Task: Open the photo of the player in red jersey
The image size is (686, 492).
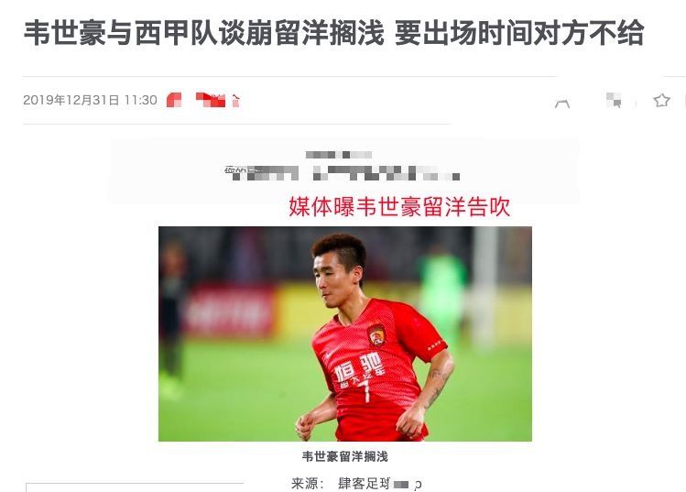Action: click(344, 333)
